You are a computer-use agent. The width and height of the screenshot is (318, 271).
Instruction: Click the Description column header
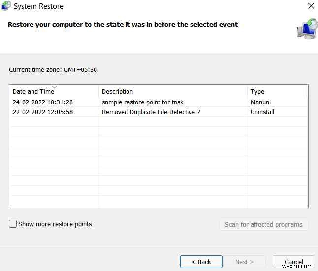[x=117, y=92]
